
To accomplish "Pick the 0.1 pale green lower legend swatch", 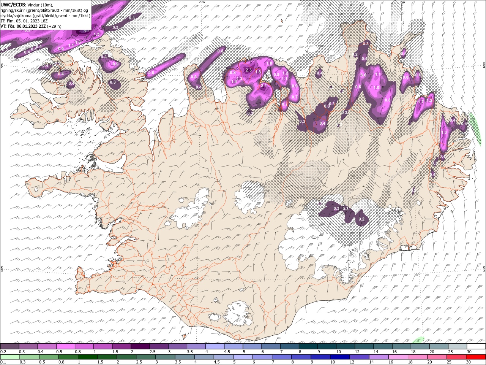I will point(10,357).
